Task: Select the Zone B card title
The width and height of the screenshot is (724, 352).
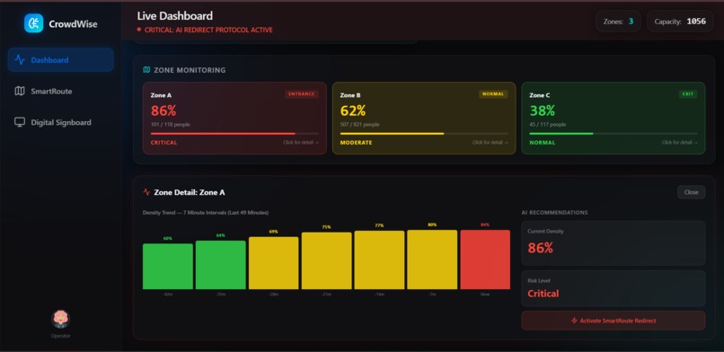Action: (350, 95)
